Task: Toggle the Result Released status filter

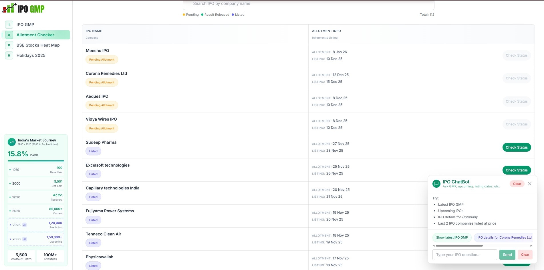Action: coord(215,15)
